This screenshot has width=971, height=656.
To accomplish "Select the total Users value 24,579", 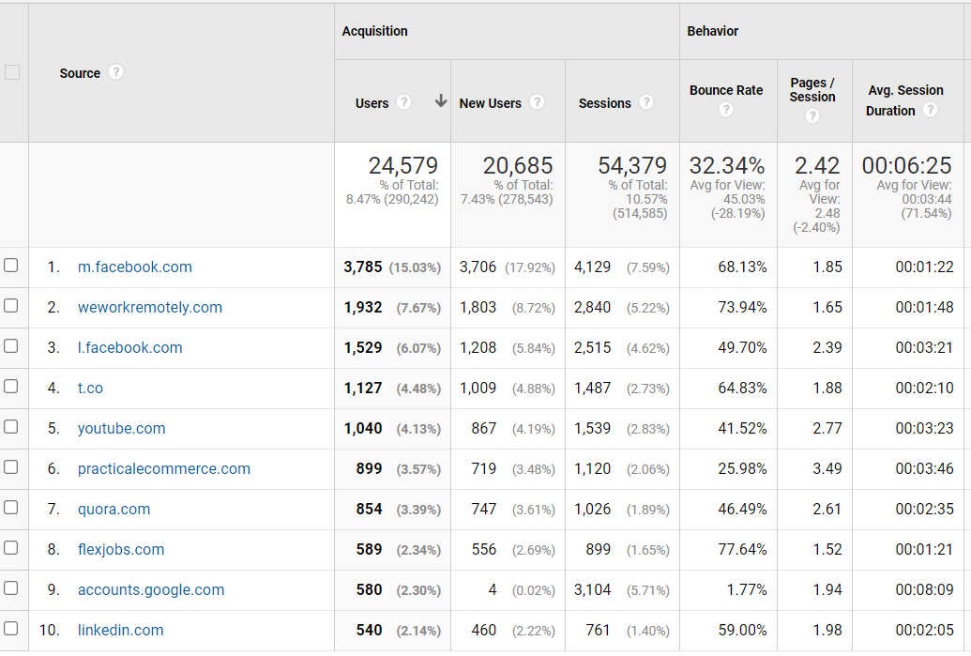I will pyautogui.click(x=402, y=165).
